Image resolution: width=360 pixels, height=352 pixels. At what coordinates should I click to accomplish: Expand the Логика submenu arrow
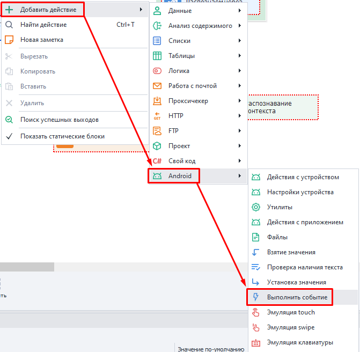tap(240, 71)
